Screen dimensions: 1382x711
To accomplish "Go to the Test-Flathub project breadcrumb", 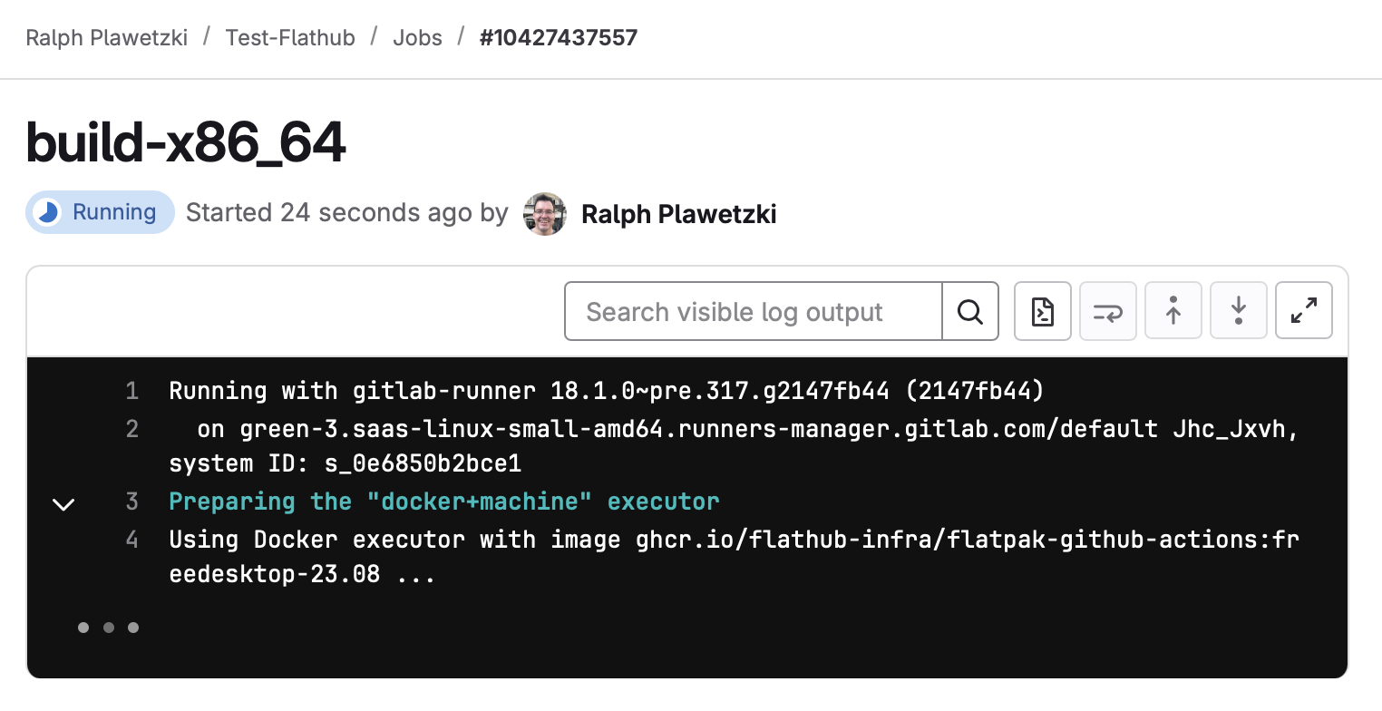I will click(x=290, y=38).
